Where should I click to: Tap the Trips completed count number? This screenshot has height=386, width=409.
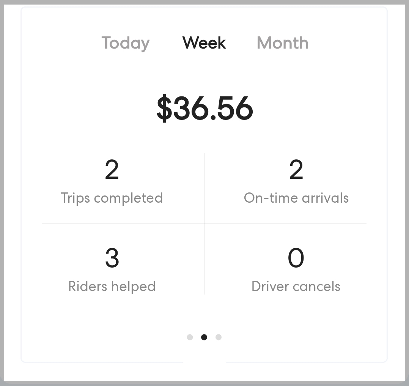pos(112,170)
